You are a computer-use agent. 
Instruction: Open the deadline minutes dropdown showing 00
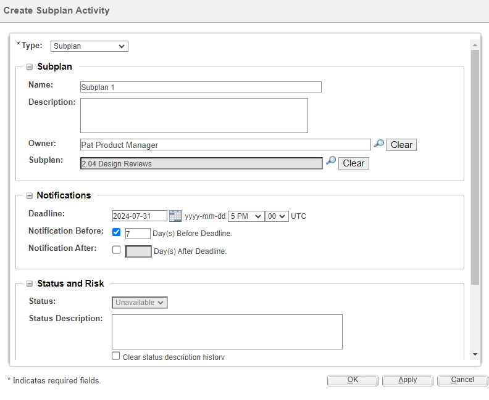point(277,216)
